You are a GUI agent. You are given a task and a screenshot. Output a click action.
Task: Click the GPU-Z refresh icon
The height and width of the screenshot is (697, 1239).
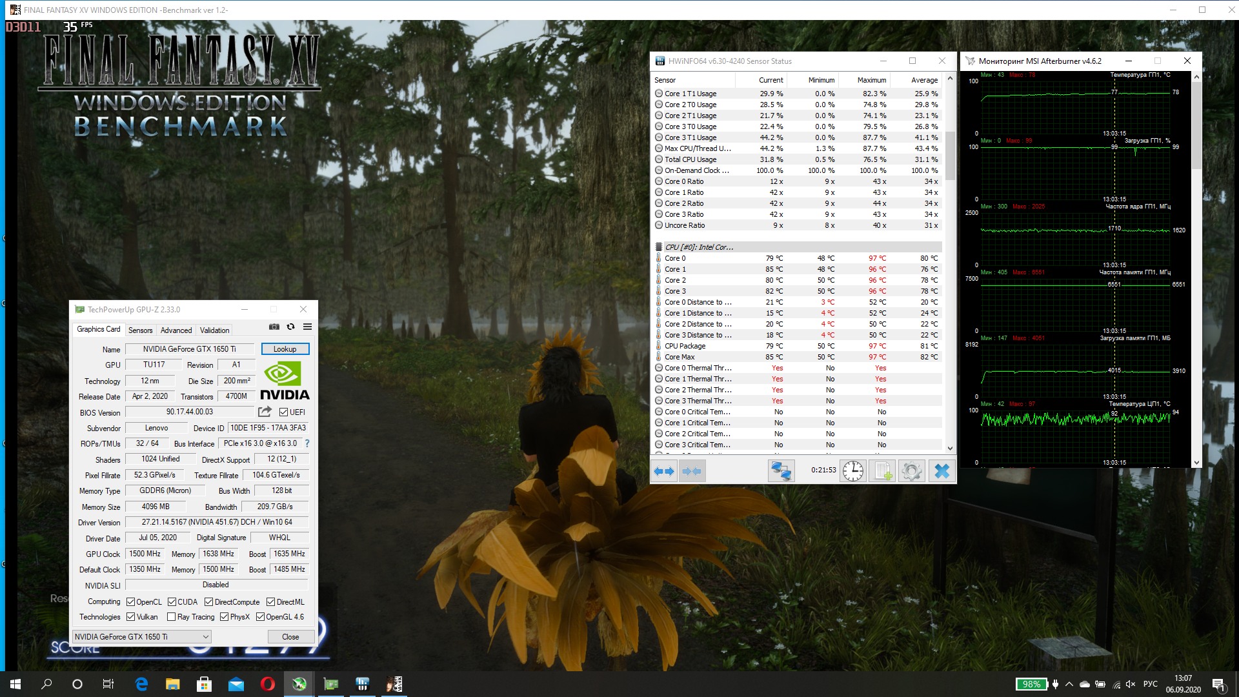pyautogui.click(x=291, y=327)
